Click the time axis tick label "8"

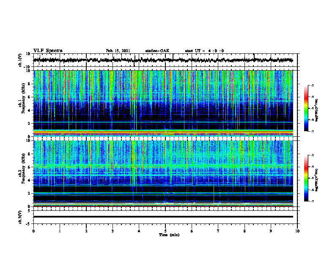(x=244, y=231)
